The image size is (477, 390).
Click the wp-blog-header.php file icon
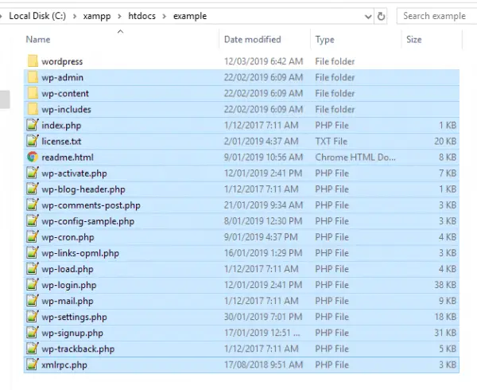coord(33,189)
